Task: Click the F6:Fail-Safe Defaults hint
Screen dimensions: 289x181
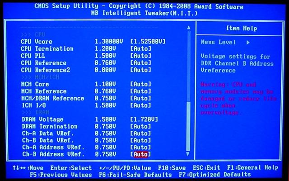Action: tap(135, 175)
